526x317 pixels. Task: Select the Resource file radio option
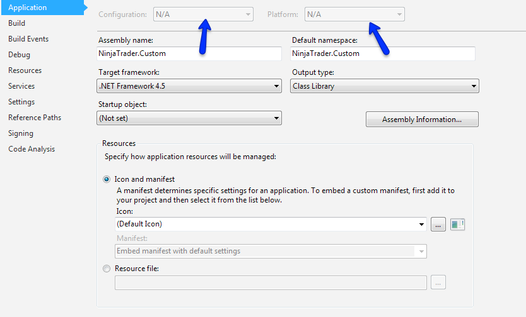coord(106,269)
